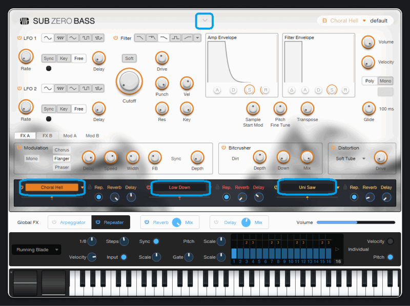Toggle the red Low Down layer power icon
Image resolution: width=410 pixels, height=306 pixels.
click(x=149, y=187)
